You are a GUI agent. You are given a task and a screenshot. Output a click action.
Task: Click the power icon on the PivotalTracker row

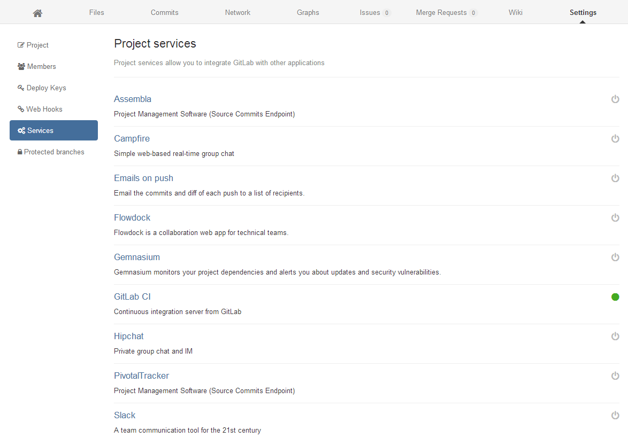615,376
